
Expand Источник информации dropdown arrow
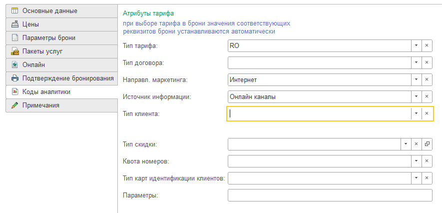pyautogui.click(x=416, y=97)
